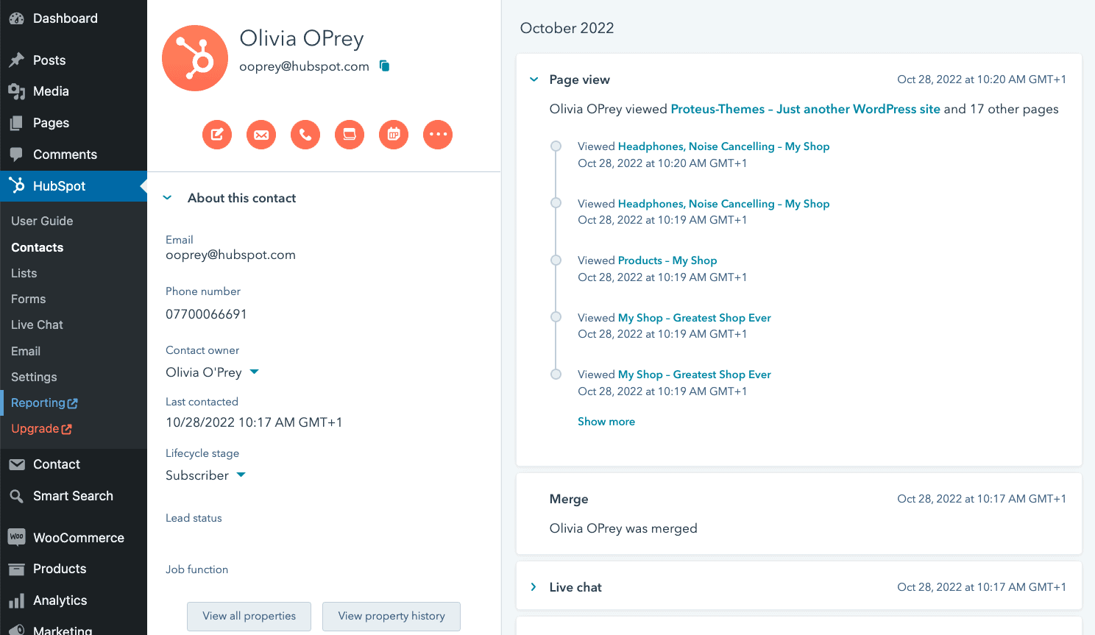Open more actions ellipsis icon
The height and width of the screenshot is (635, 1095).
(x=438, y=135)
